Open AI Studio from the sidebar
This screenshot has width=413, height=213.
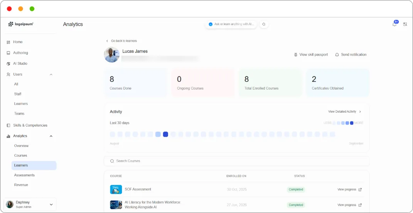tap(20, 64)
